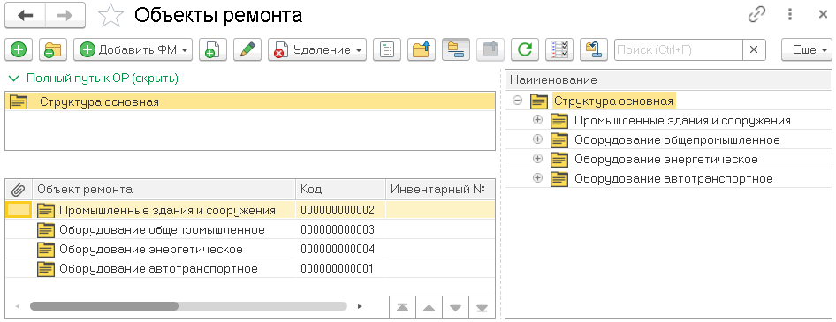
Task: Move item to another group folder icon
Action: coord(422,50)
